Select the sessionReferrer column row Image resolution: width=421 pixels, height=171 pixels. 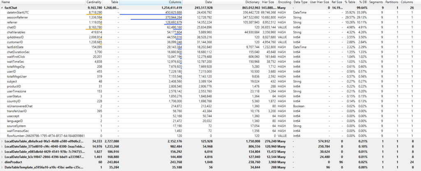pyautogui.click(x=210, y=17)
